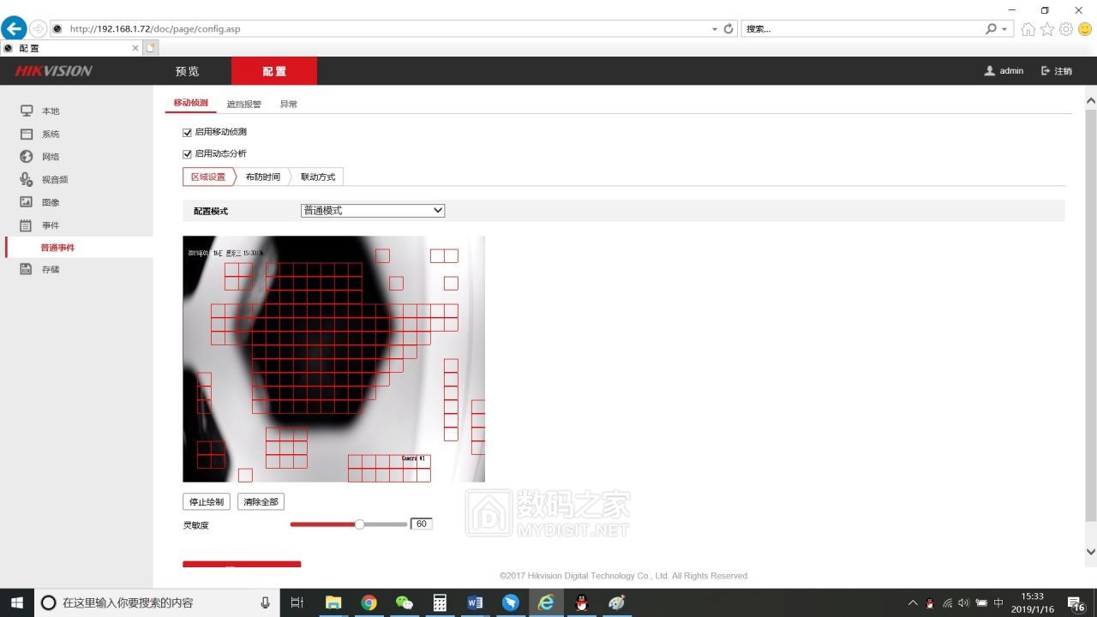The image size is (1097, 617).
Task: Open 系统 settings icon in sidebar
Action: click(27, 134)
